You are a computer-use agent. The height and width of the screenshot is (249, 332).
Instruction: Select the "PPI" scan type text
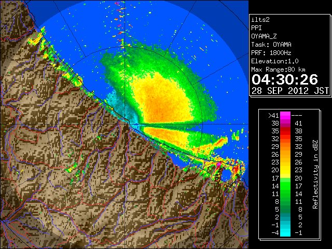click(256, 28)
